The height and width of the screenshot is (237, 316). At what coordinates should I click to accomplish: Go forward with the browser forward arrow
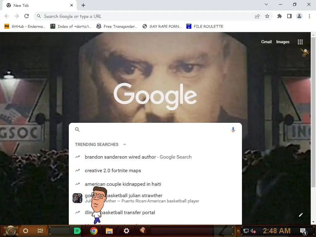(x=17, y=16)
